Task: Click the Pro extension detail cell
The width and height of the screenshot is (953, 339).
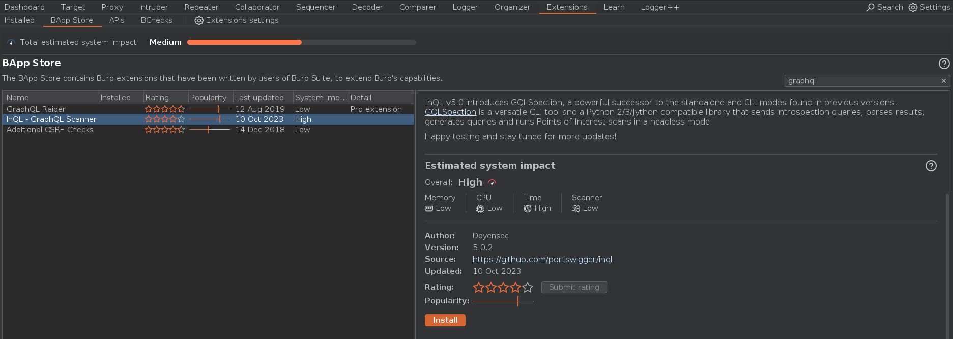Action: tap(376, 109)
